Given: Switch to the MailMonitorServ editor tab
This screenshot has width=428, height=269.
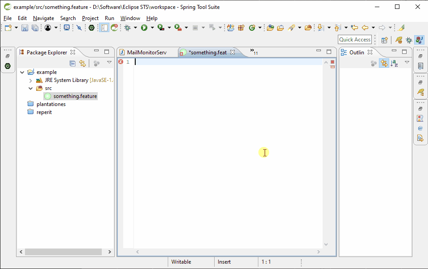Looking at the screenshot, I should point(146,53).
